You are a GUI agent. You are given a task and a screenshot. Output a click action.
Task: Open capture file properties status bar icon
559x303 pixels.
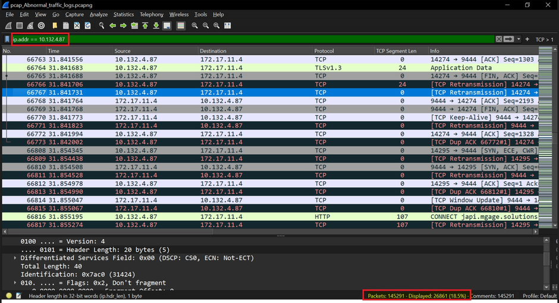tap(19, 296)
